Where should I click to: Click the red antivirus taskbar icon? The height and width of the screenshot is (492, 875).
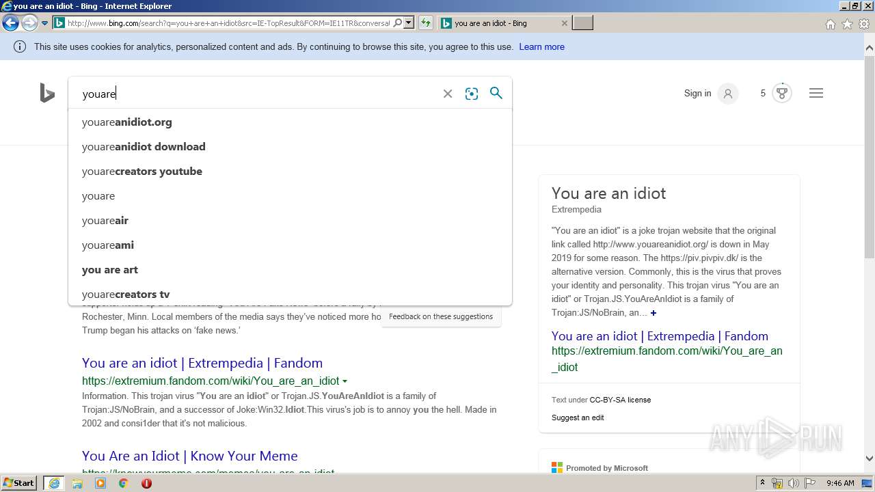coord(146,483)
